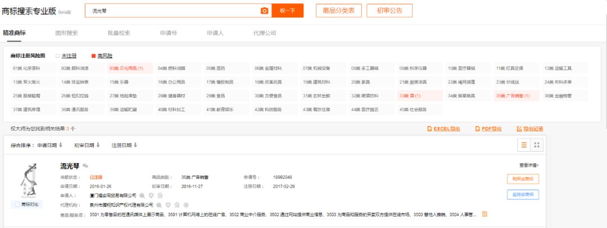Toggle the 高风险 legend filter
This screenshot has width=607, height=228.
click(93, 56)
